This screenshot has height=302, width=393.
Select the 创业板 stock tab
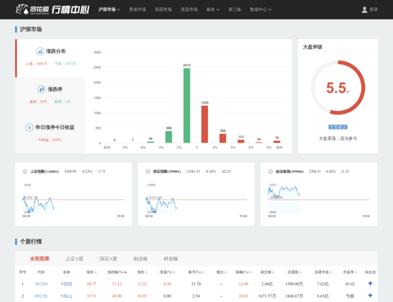[140, 259]
